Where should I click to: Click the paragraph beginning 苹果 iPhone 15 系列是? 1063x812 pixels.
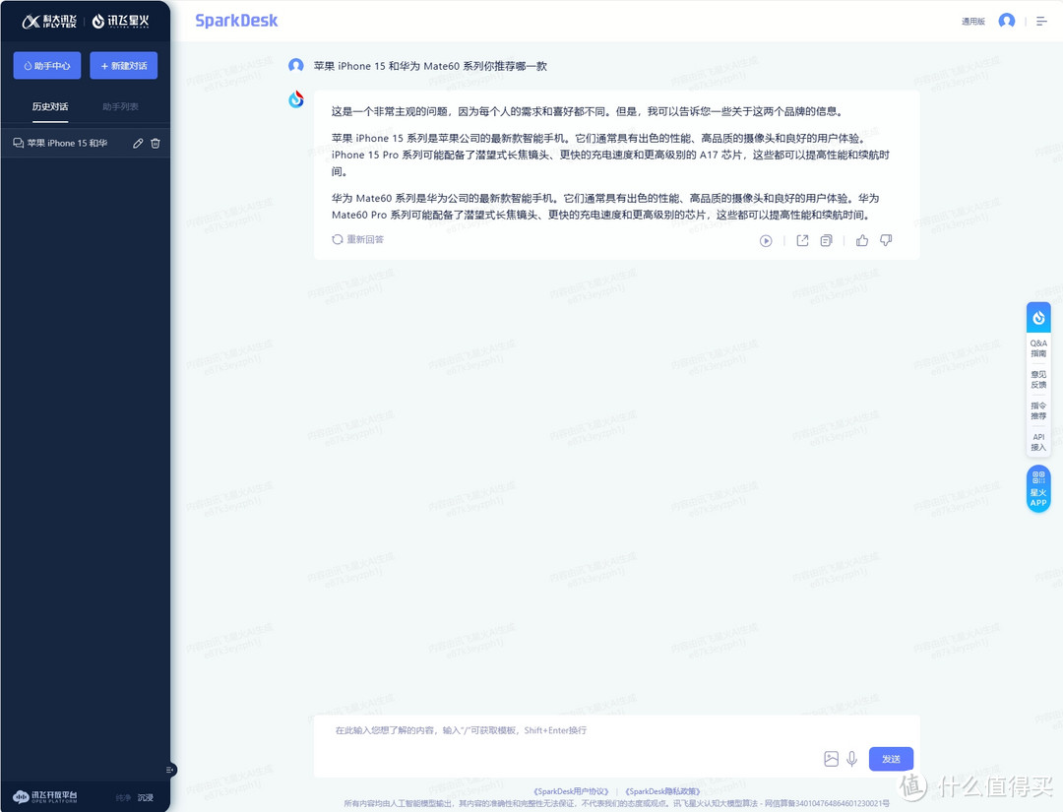click(x=610, y=155)
